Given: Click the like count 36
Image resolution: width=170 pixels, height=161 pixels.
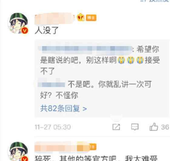Looking at the screenshot, I should pyautogui.click(x=165, y=127).
